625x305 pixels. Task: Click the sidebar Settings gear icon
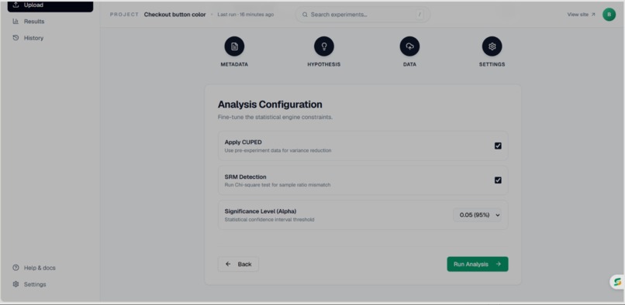pos(16,284)
